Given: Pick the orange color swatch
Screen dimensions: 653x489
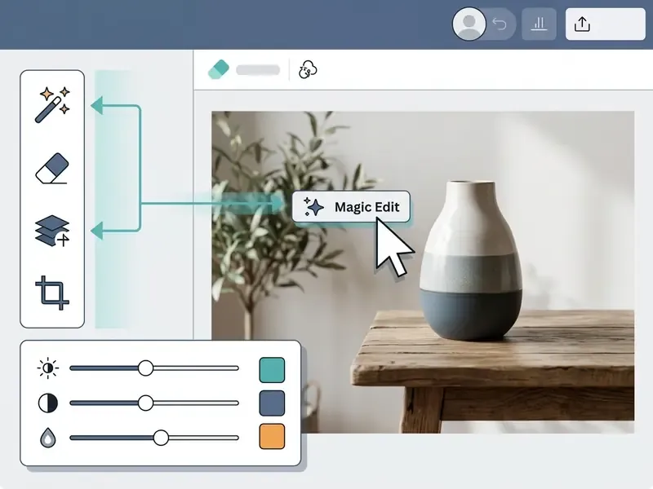Looking at the screenshot, I should (x=272, y=437).
